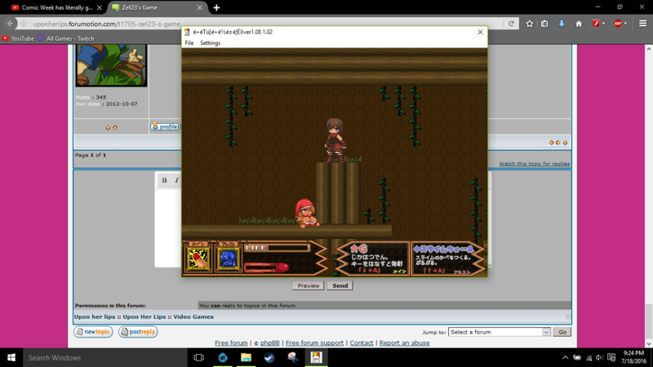Click the red energy gauge in HUD
The image size is (653, 367).
click(x=267, y=267)
